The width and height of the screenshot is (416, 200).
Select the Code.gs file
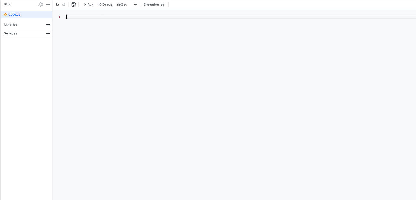coord(14,14)
